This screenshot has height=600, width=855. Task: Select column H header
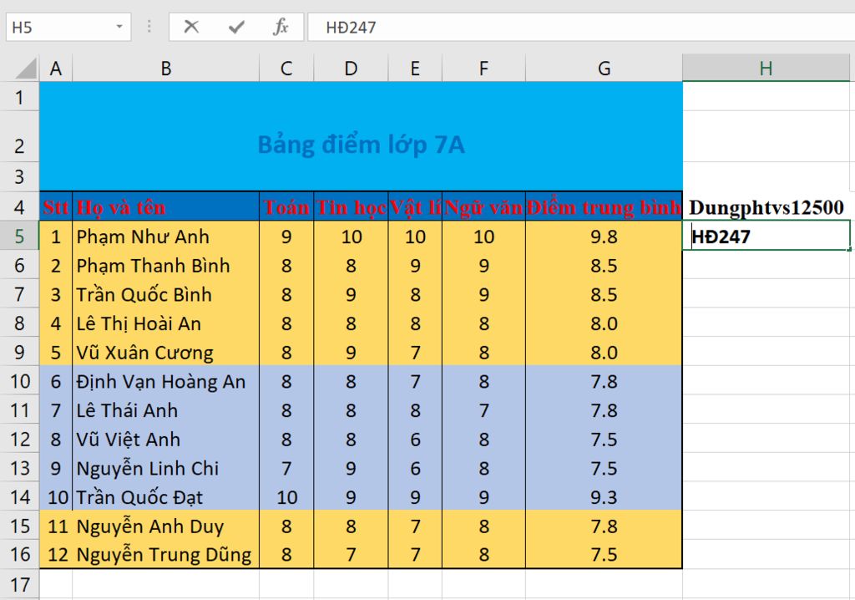pos(766,69)
